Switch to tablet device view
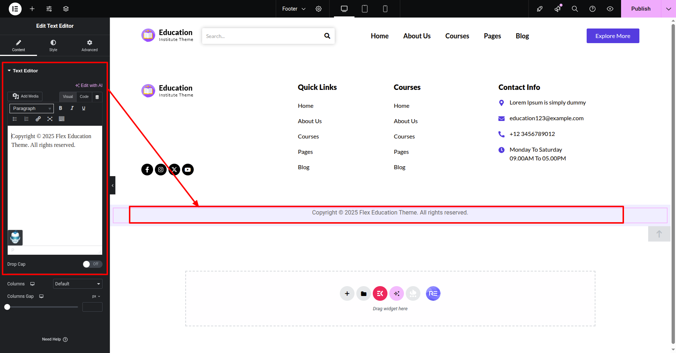The height and width of the screenshot is (353, 676). [365, 9]
